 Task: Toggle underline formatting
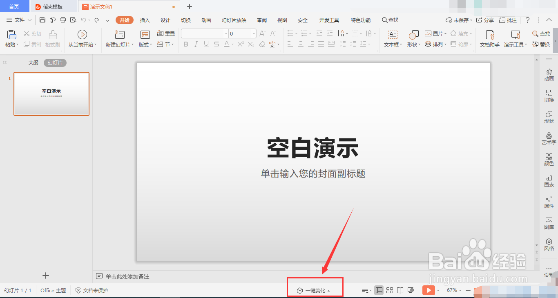(206, 44)
